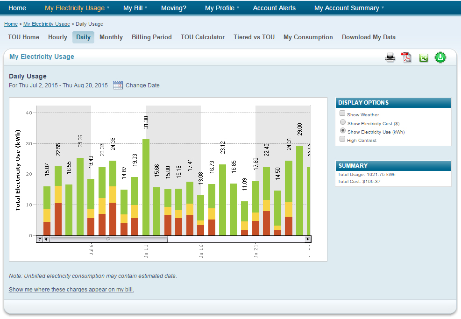The height and width of the screenshot is (319, 461).
Task: Enable the Show Weather checkbox
Action: point(342,113)
